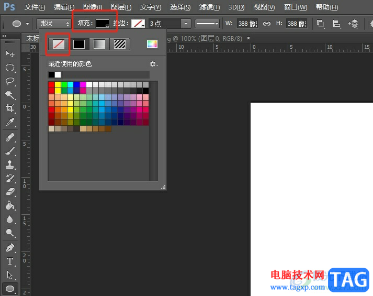Open the 滤镜 menu
373x296 pixels.
(x=209, y=7)
